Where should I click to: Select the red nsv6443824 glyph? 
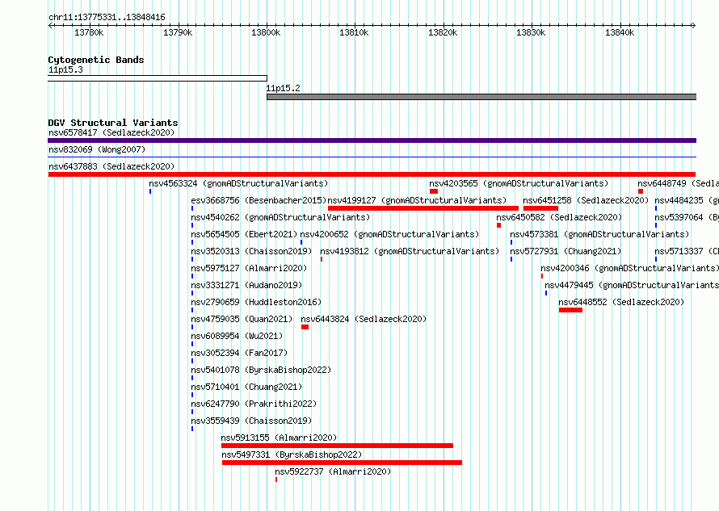(x=305, y=327)
